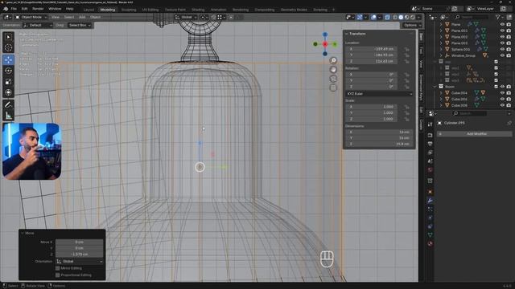
Task: Select the Measure tool
Action: [8, 116]
